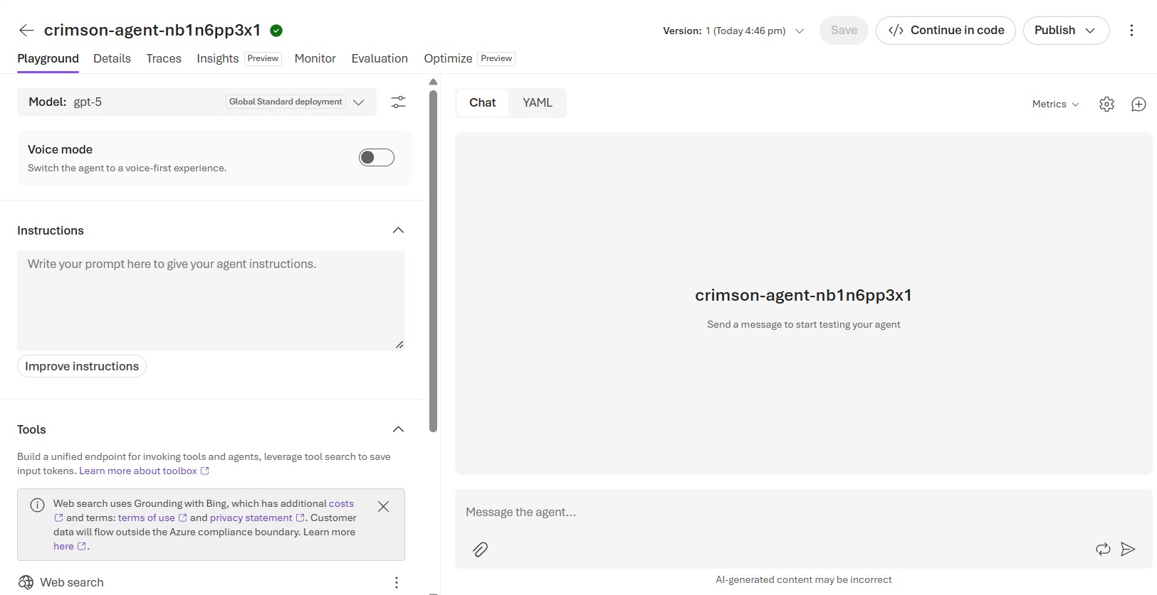This screenshot has width=1157, height=595.
Task: Click the regenerate loop icon in message box
Action: (1103, 549)
